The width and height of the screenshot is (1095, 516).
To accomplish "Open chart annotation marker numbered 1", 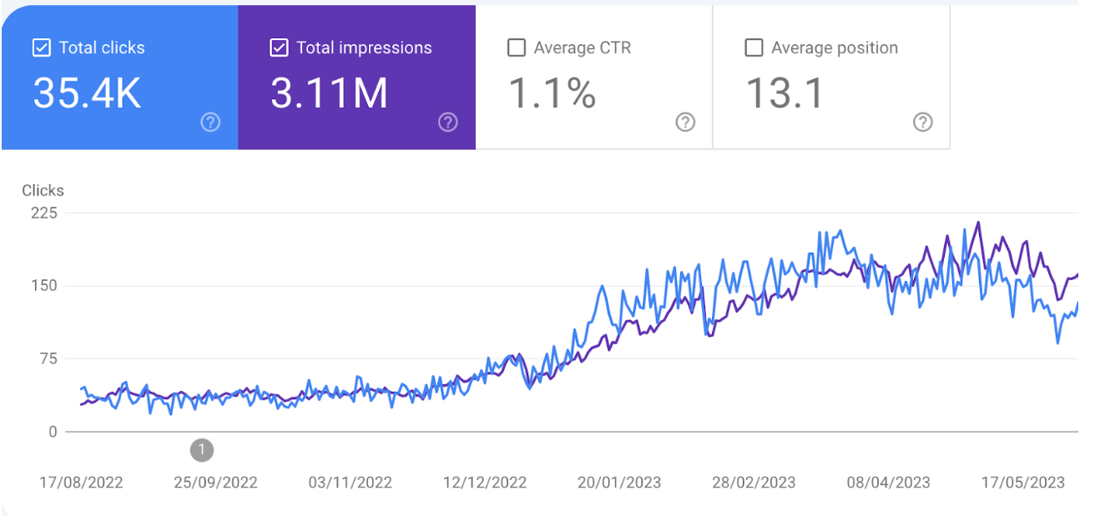I will click(201, 450).
